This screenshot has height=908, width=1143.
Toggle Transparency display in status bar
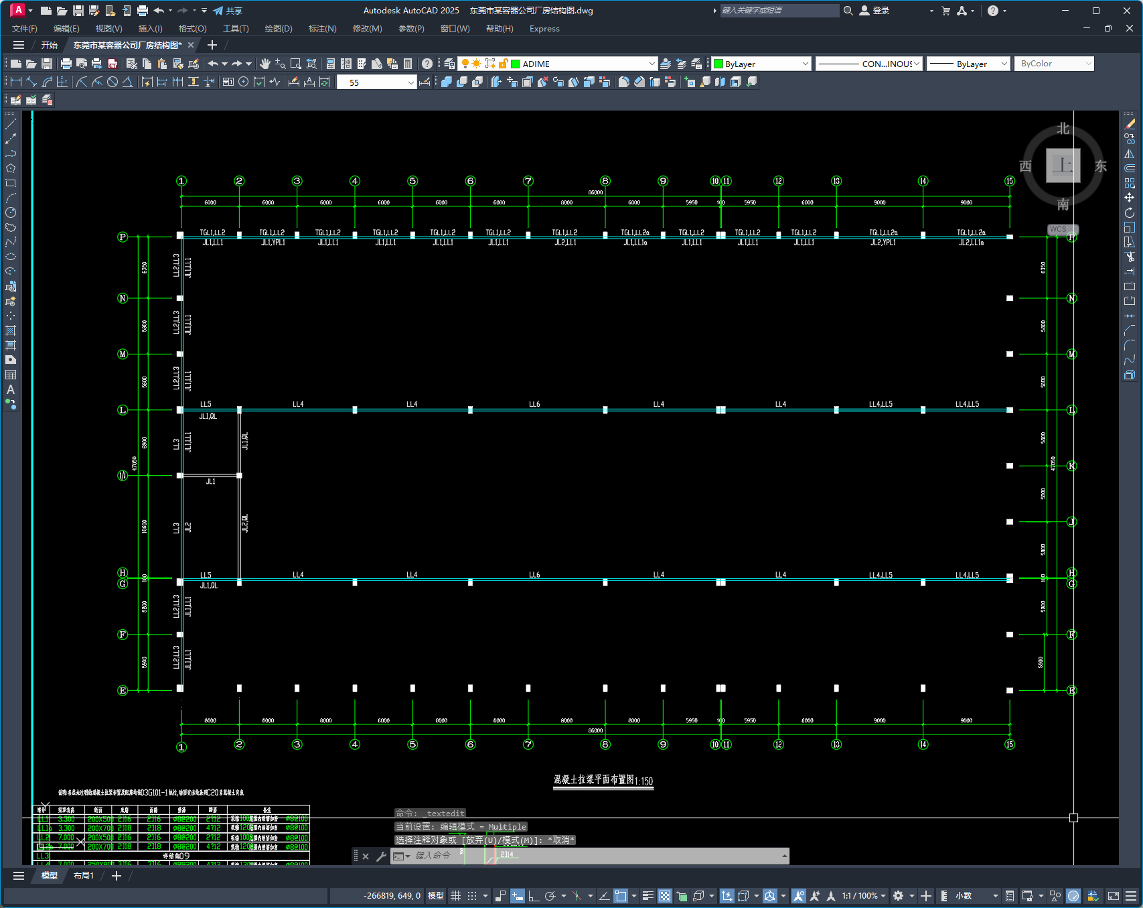coord(665,896)
